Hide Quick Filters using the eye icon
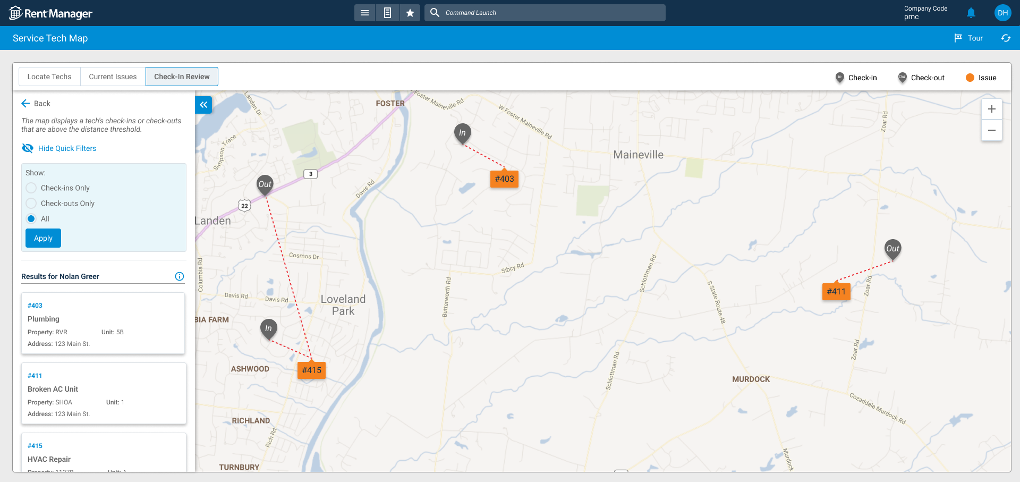 28,148
